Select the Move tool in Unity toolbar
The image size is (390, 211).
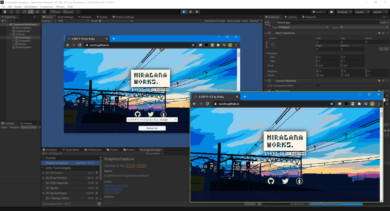11,12
